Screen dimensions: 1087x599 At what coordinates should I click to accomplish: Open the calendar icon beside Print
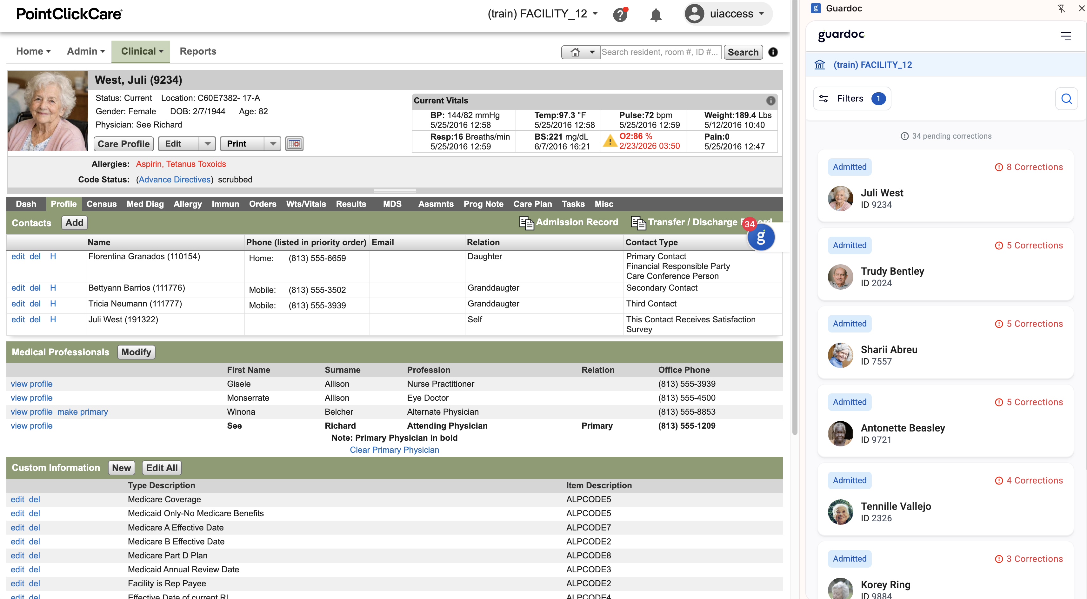point(294,144)
